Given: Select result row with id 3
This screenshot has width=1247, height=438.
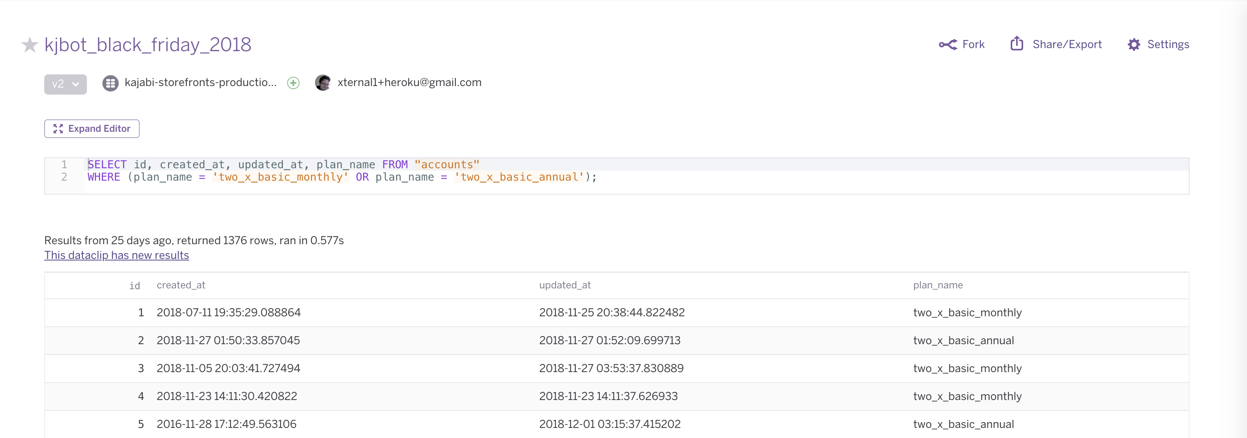Looking at the screenshot, I should 616,368.
